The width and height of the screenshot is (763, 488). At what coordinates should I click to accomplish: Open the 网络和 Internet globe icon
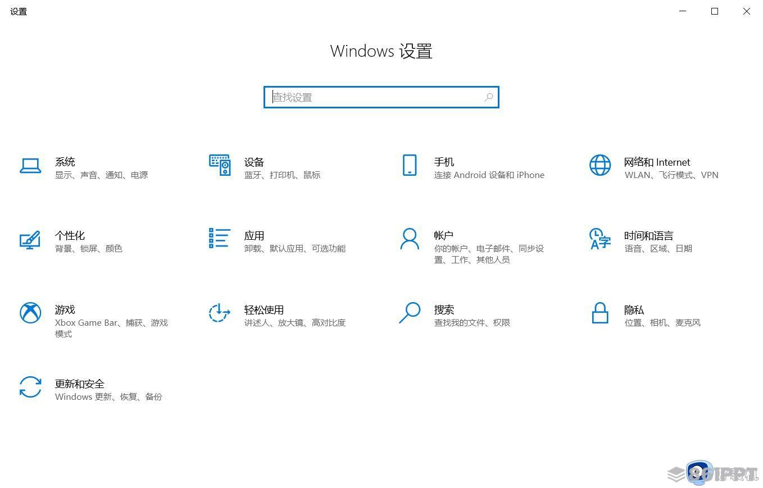tap(600, 165)
